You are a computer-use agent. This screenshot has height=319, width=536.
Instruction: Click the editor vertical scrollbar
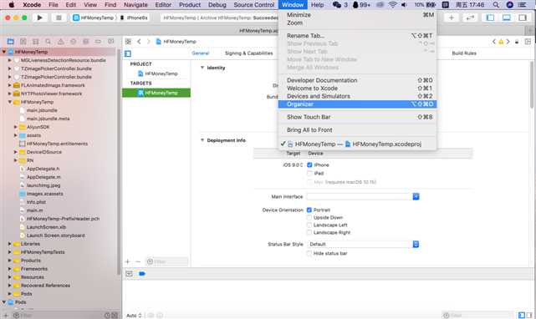coord(532,84)
